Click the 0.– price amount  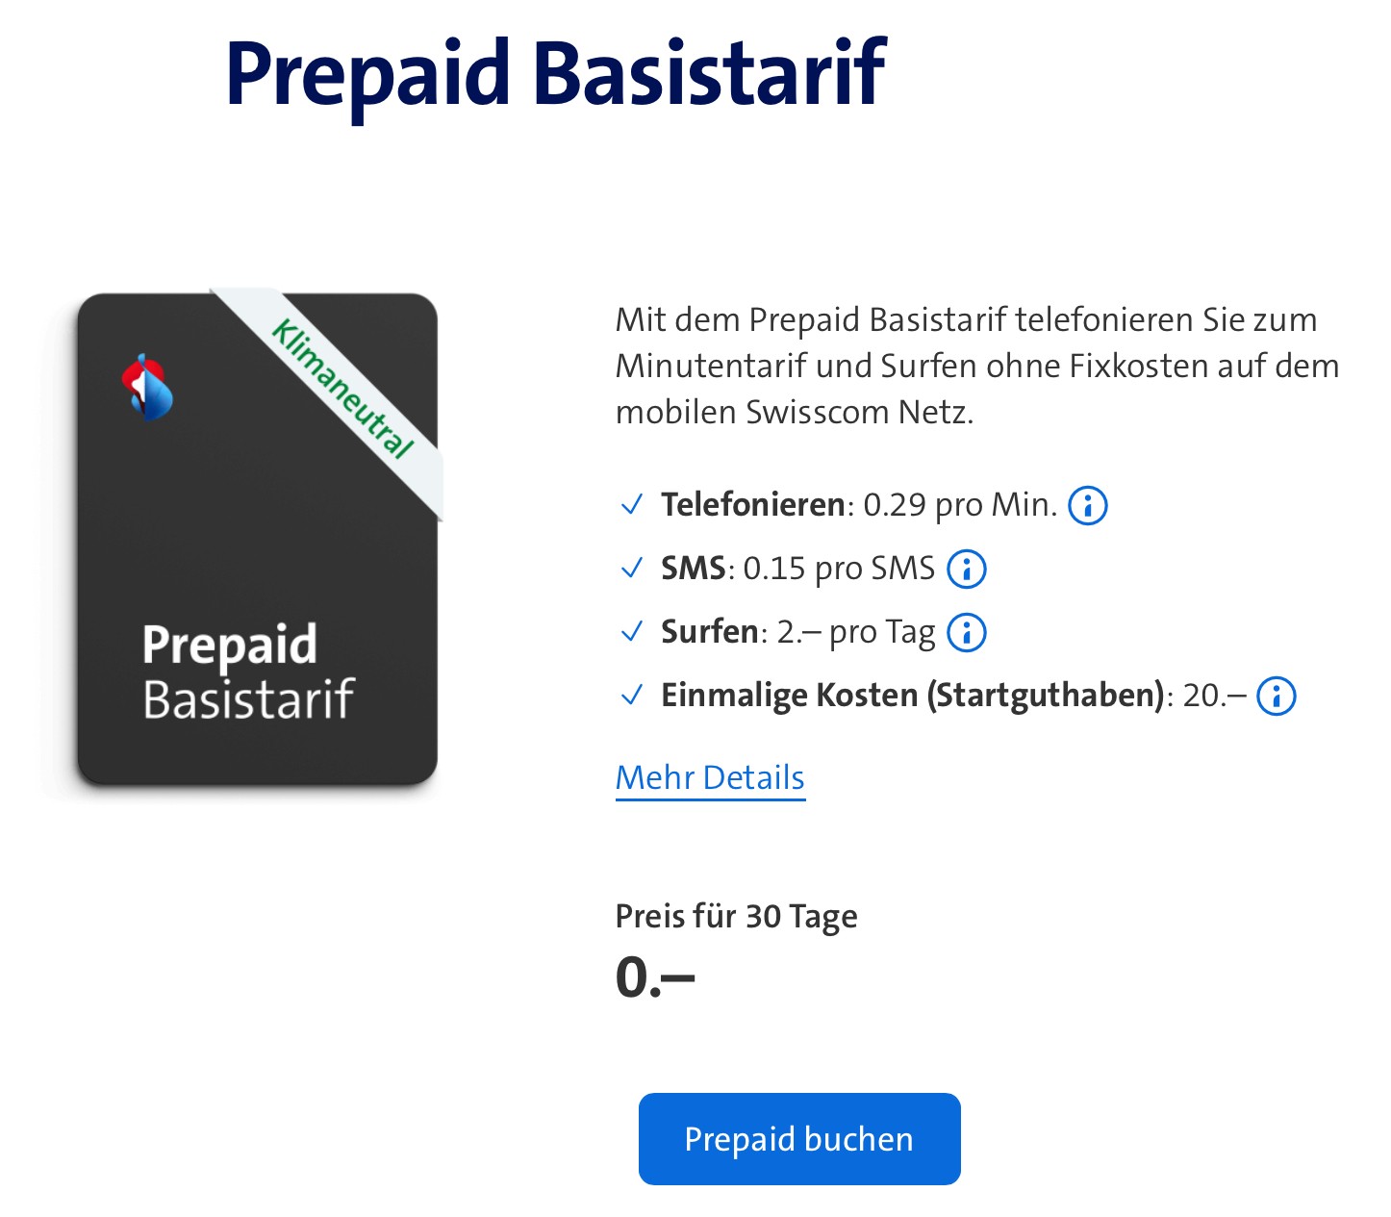coord(654,977)
